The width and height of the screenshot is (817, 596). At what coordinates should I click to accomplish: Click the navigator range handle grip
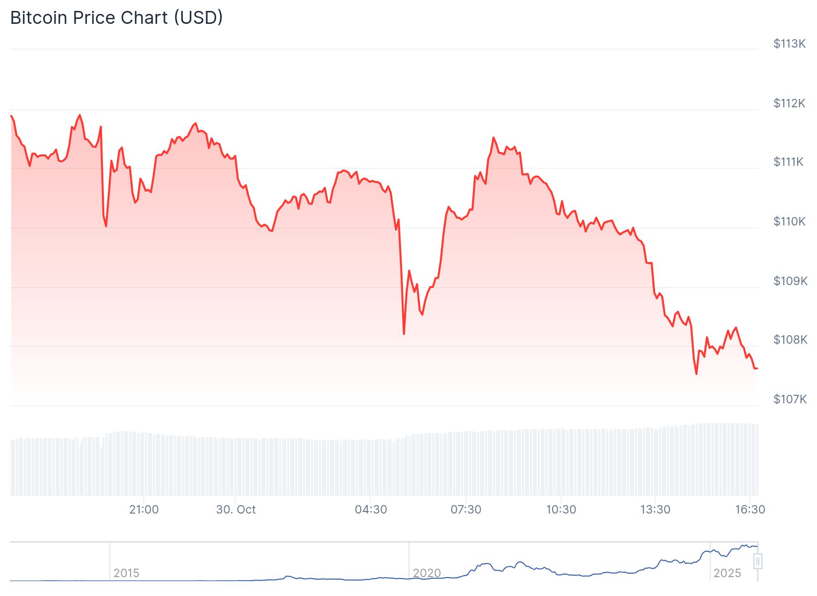758,562
